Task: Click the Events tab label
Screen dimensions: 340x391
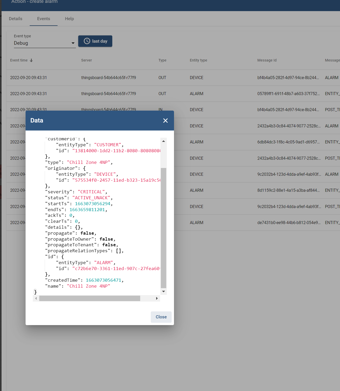Action: (43, 19)
